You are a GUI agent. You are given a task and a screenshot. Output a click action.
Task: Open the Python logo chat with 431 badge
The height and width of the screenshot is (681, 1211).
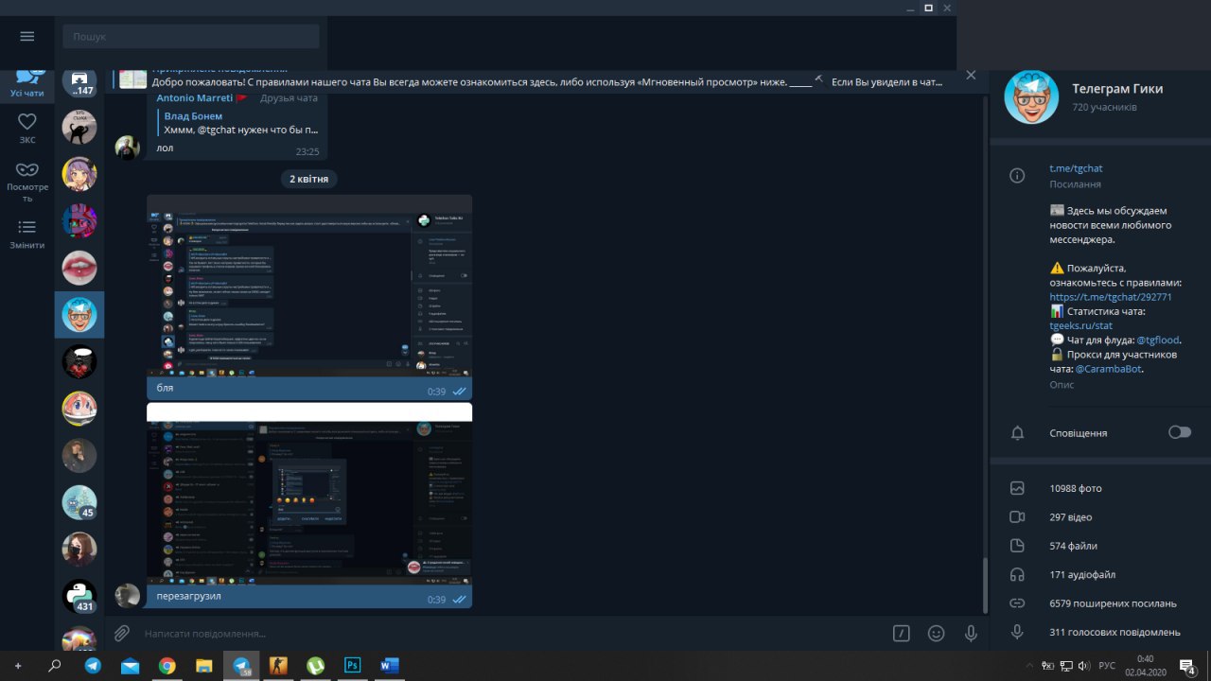[79, 597]
